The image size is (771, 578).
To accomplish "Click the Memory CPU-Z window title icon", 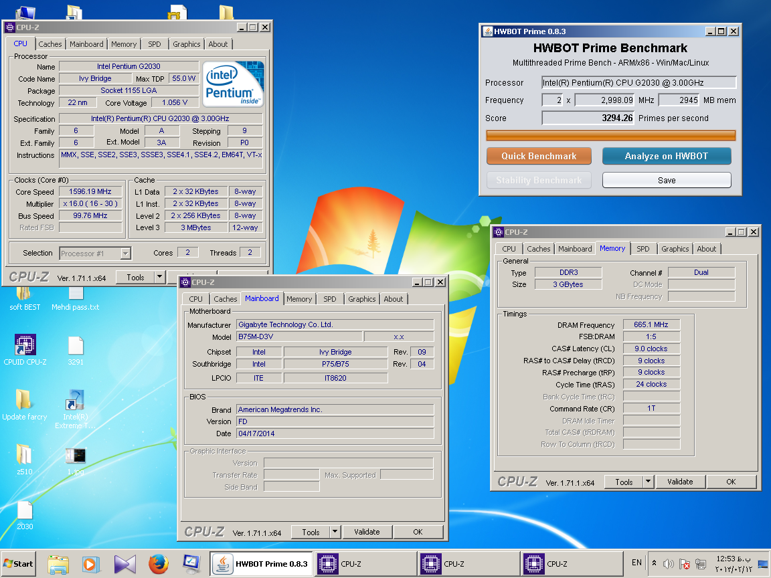I will tap(499, 232).
